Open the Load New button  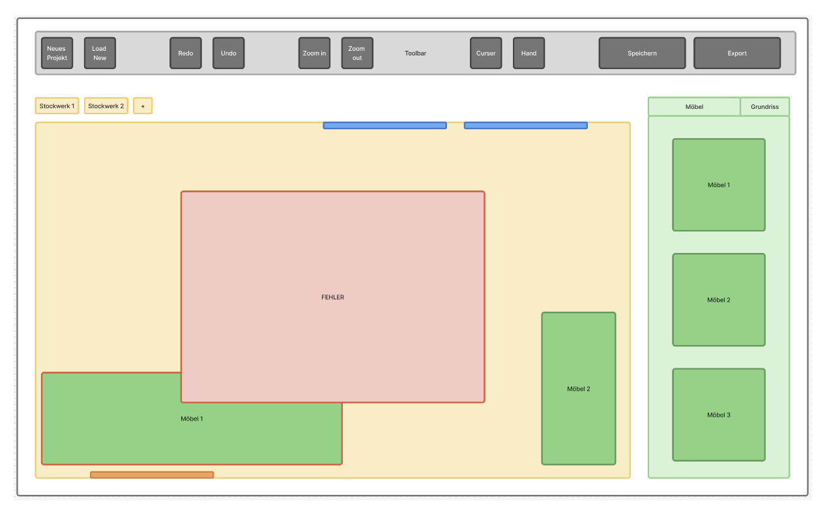click(100, 53)
